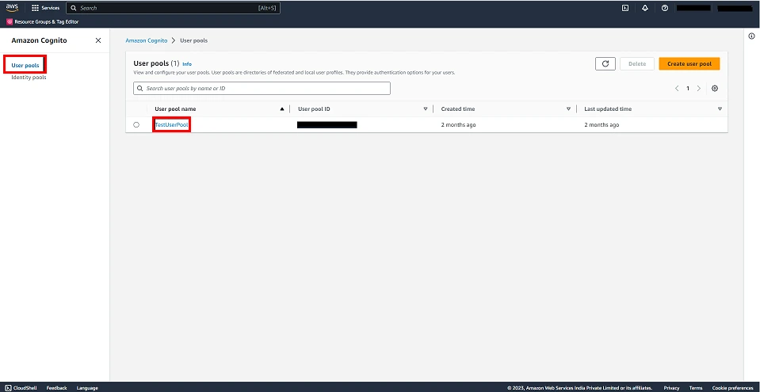Select User pools in the sidebar
Viewport: 760px width, 392px height.
(25, 65)
